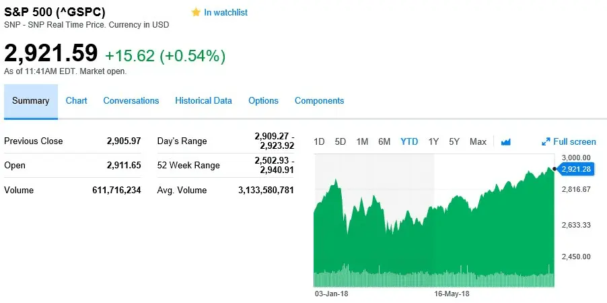Switch to the Chart tab

click(x=77, y=101)
